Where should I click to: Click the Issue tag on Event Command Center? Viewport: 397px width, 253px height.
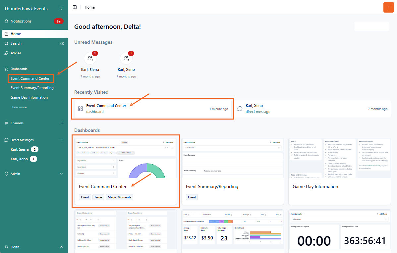coord(98,197)
